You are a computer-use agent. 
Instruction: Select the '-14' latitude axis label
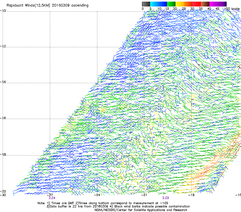(x=3, y=82)
